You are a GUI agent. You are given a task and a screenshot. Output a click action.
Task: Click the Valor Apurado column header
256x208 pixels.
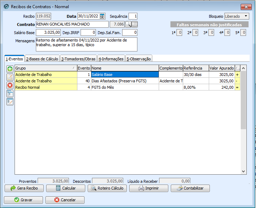(222, 68)
